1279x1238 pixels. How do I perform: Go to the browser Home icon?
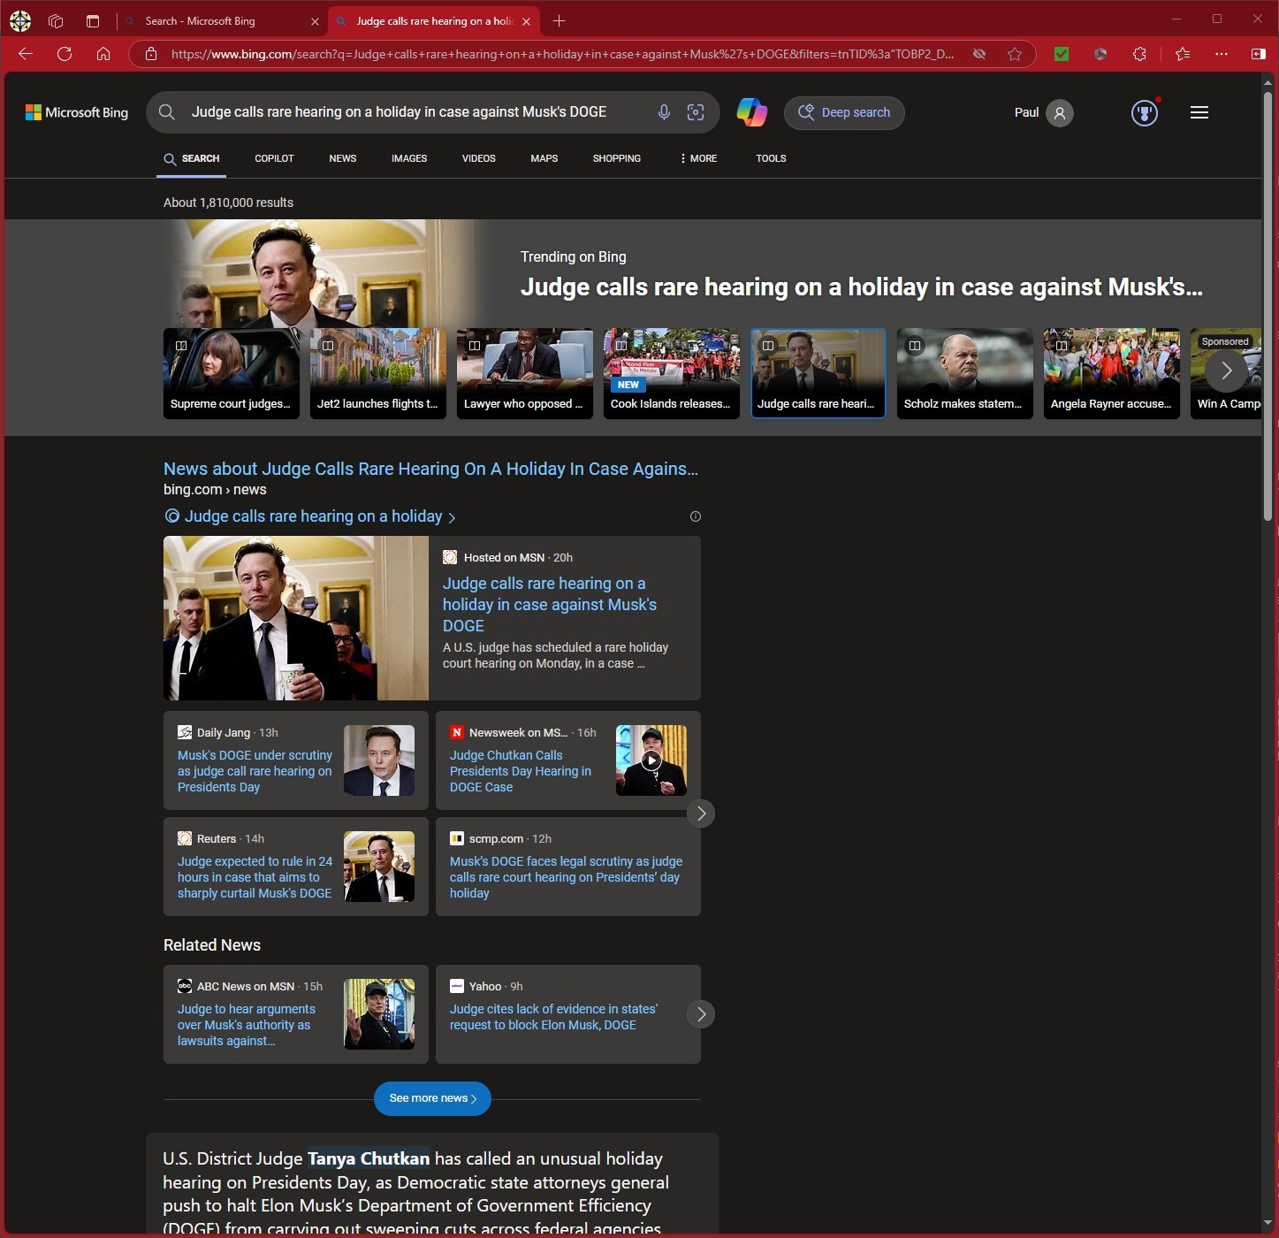pyautogui.click(x=103, y=54)
